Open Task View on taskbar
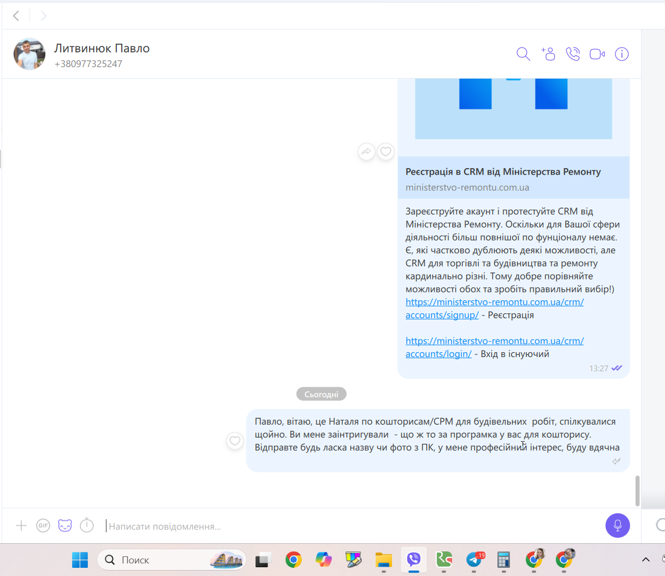The height and width of the screenshot is (576, 665). pyautogui.click(x=263, y=560)
